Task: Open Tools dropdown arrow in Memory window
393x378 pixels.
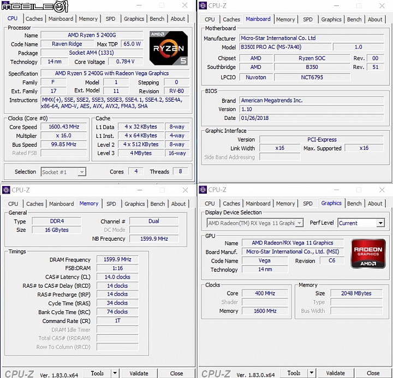Action: pos(115,373)
